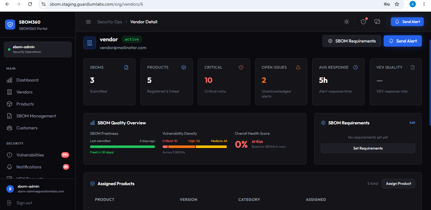Click Security Ops breadcrumb link
Image resolution: width=431 pixels, height=210 pixels.
tap(110, 22)
